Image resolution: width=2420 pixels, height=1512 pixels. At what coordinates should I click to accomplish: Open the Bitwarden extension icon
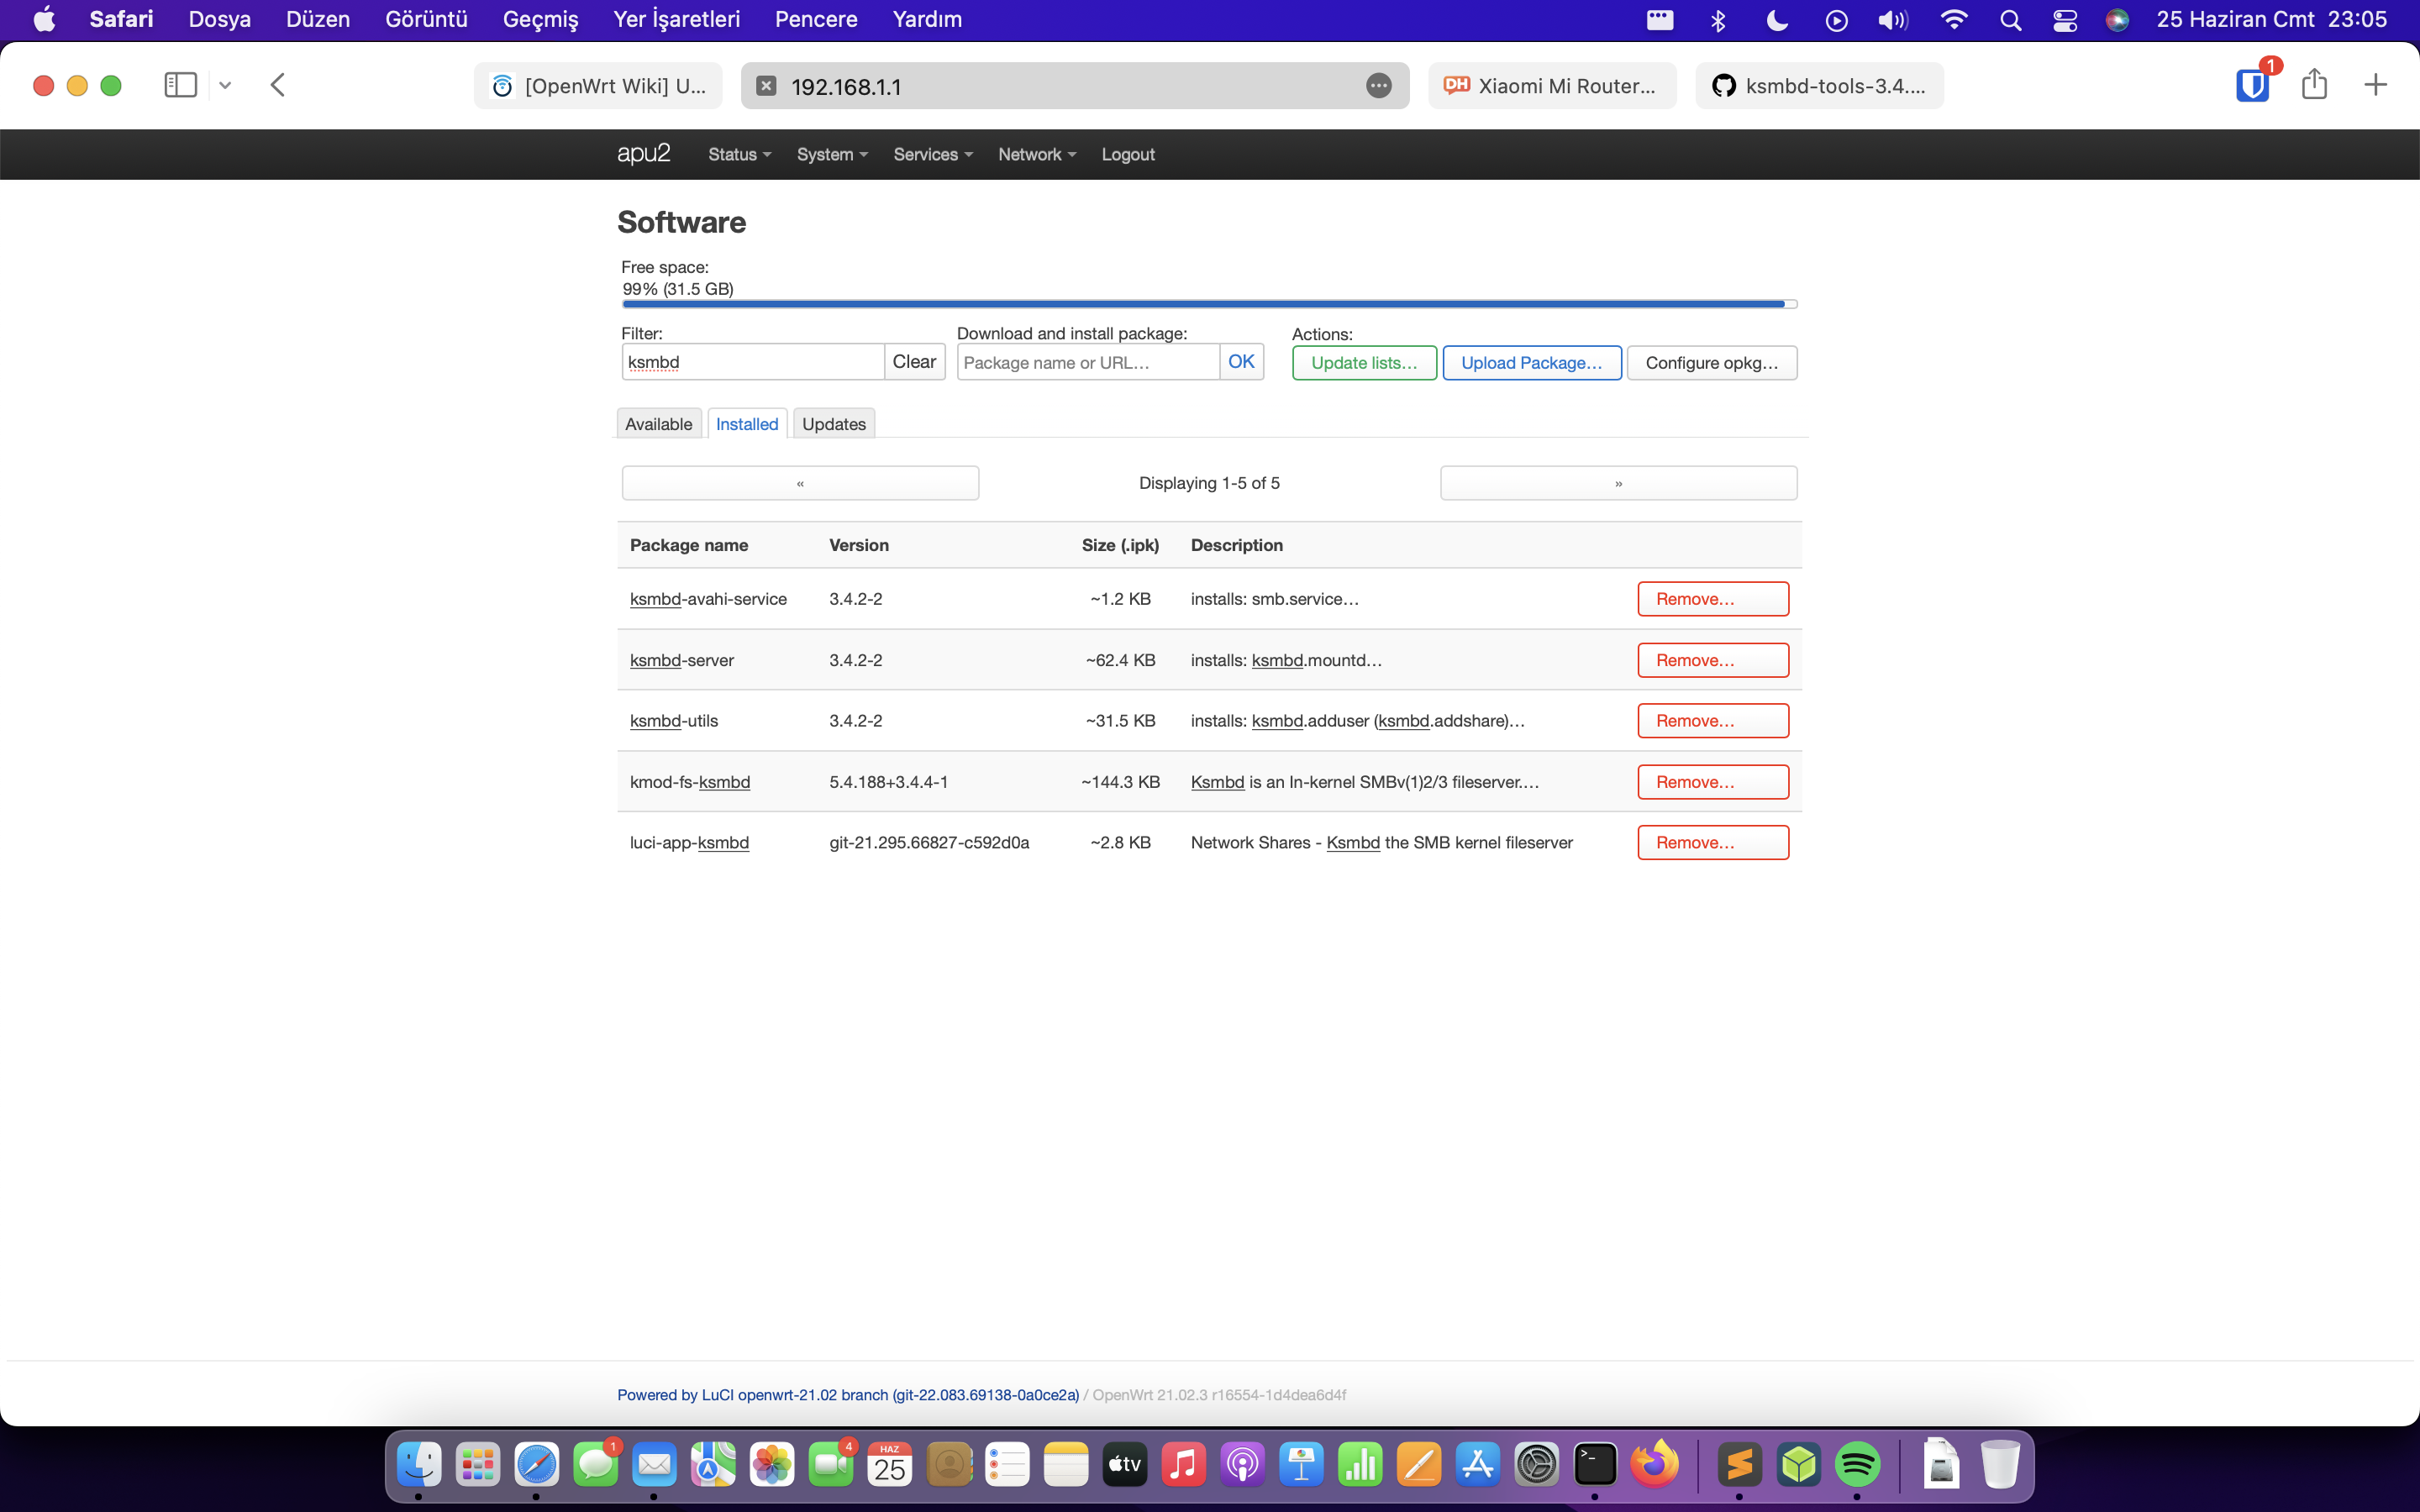2252,85
